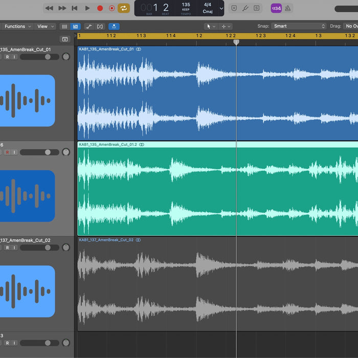Open the Drag mode dropdown
Screen dimensions: 358x358
[x=351, y=26]
